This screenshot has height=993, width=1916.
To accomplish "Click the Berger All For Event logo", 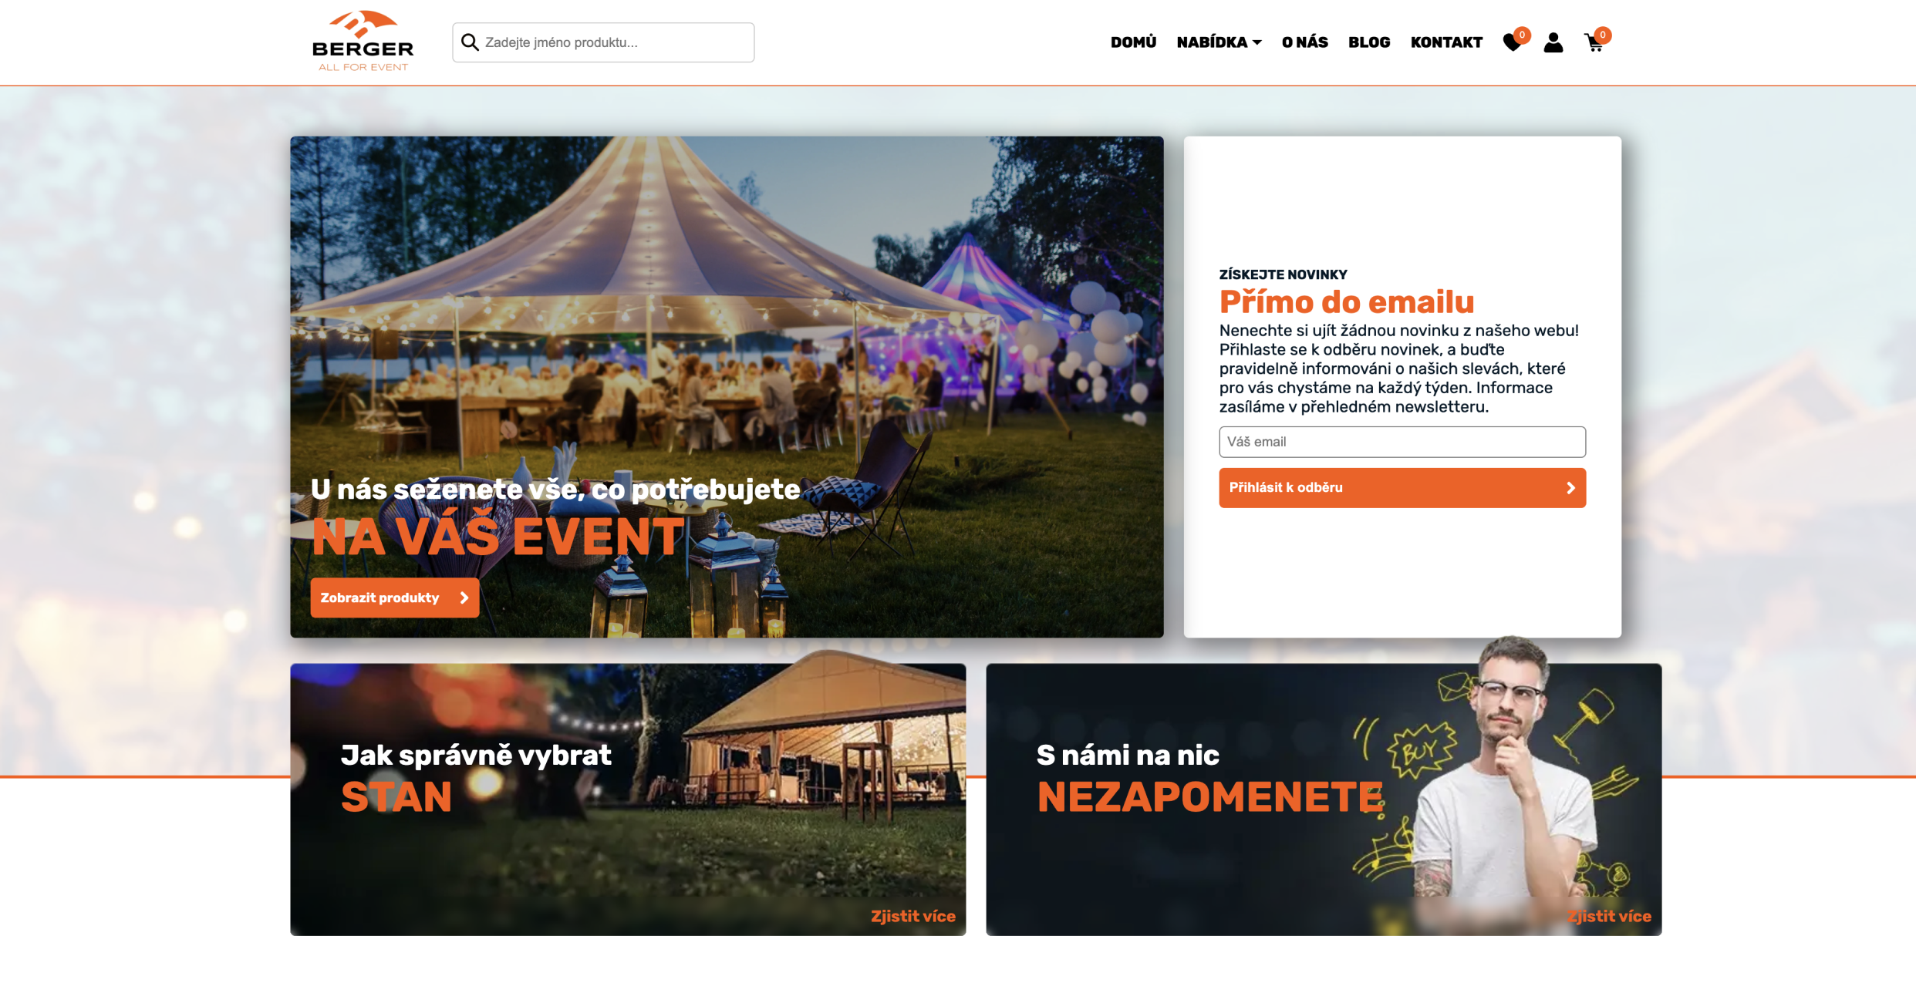I will point(363,41).
